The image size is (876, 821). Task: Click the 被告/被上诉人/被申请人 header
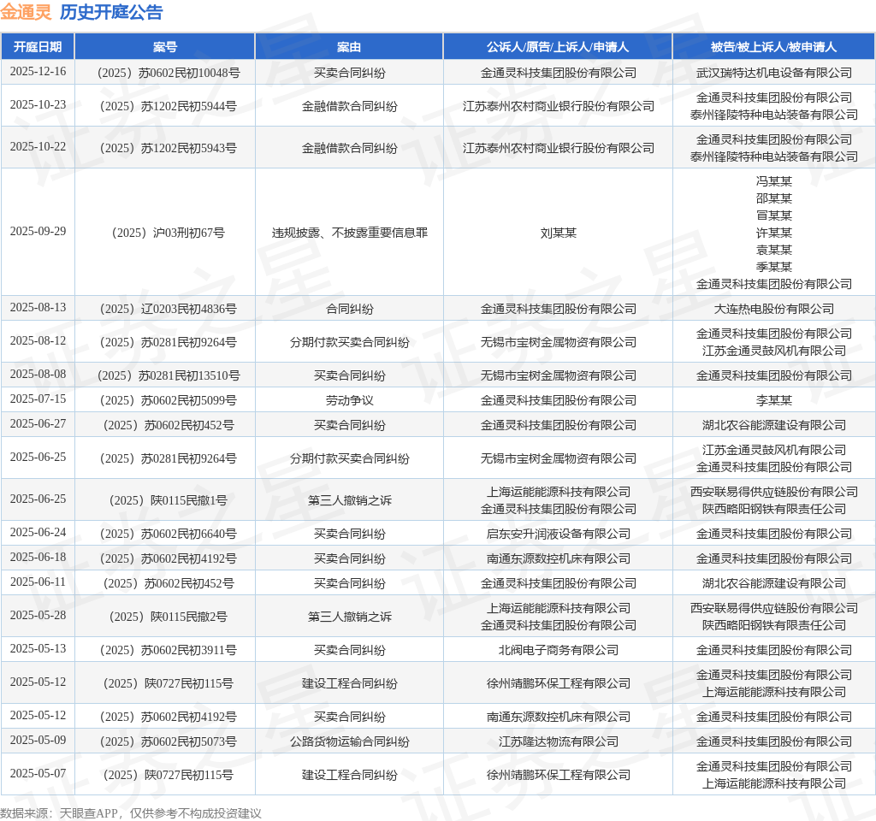pyautogui.click(x=773, y=47)
